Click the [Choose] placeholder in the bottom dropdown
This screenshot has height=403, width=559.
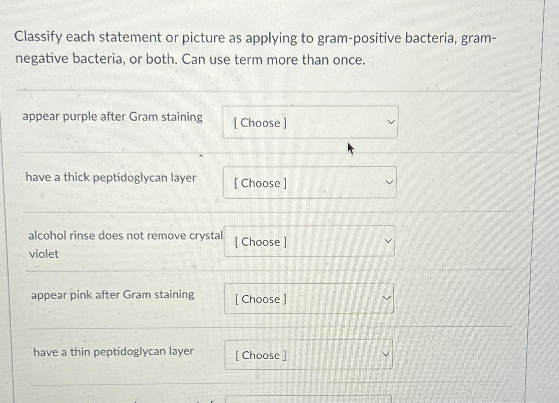coord(260,355)
